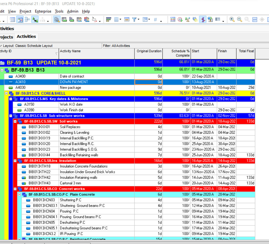
Task: Collapse the Soil works WBS group
Action: 15,121
